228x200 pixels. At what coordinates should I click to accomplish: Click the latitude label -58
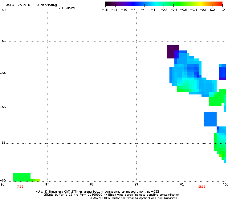[3, 143]
